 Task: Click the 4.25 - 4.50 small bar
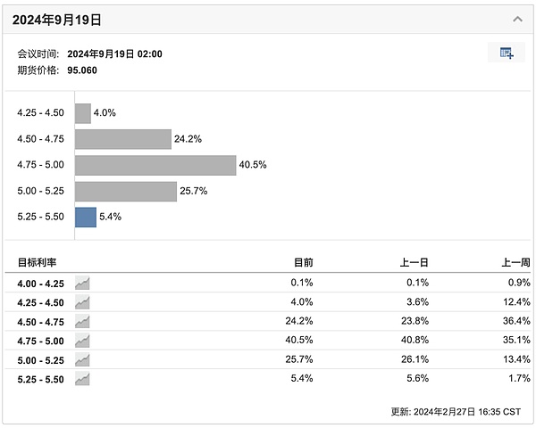(83, 113)
